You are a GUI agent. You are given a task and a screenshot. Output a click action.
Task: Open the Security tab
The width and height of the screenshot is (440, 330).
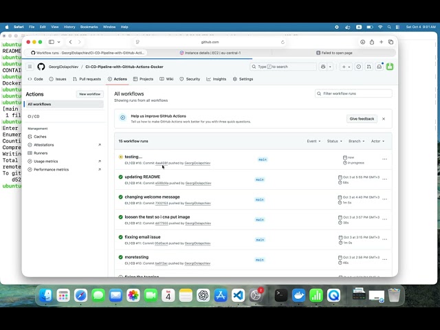tap(190, 79)
